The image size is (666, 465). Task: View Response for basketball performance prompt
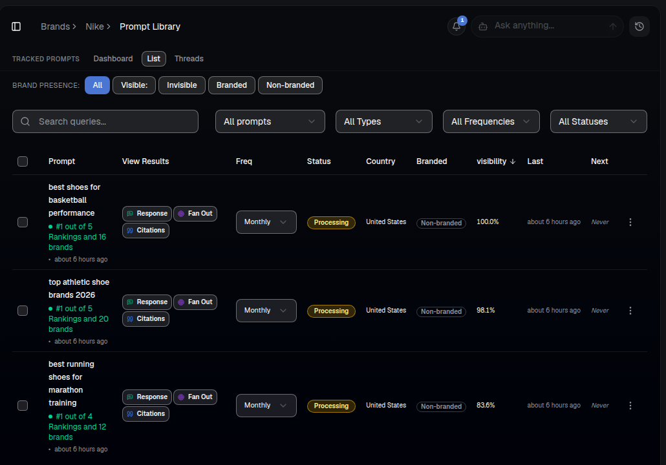(147, 214)
